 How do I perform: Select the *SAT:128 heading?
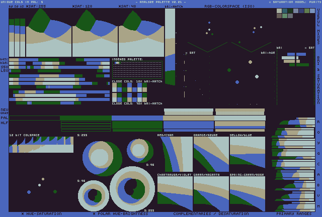point(82,7)
